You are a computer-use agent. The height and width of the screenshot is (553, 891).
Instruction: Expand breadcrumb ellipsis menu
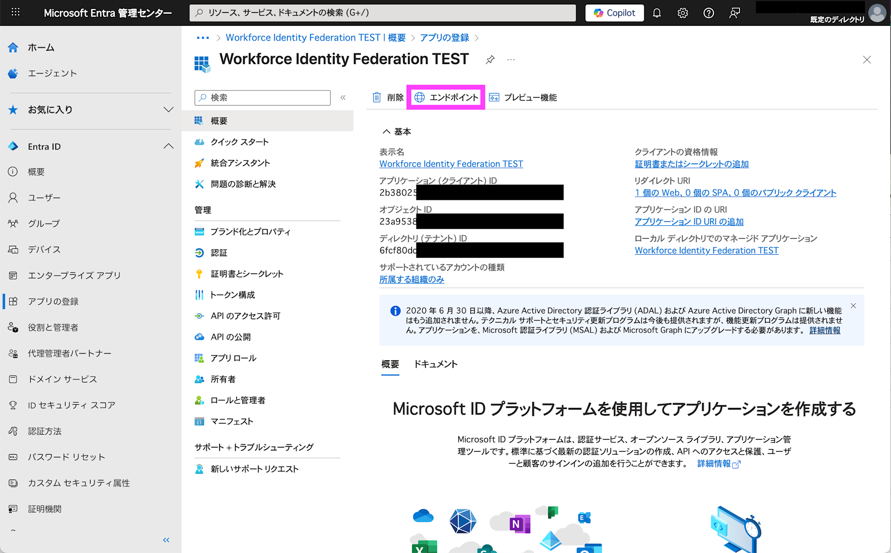(x=203, y=38)
